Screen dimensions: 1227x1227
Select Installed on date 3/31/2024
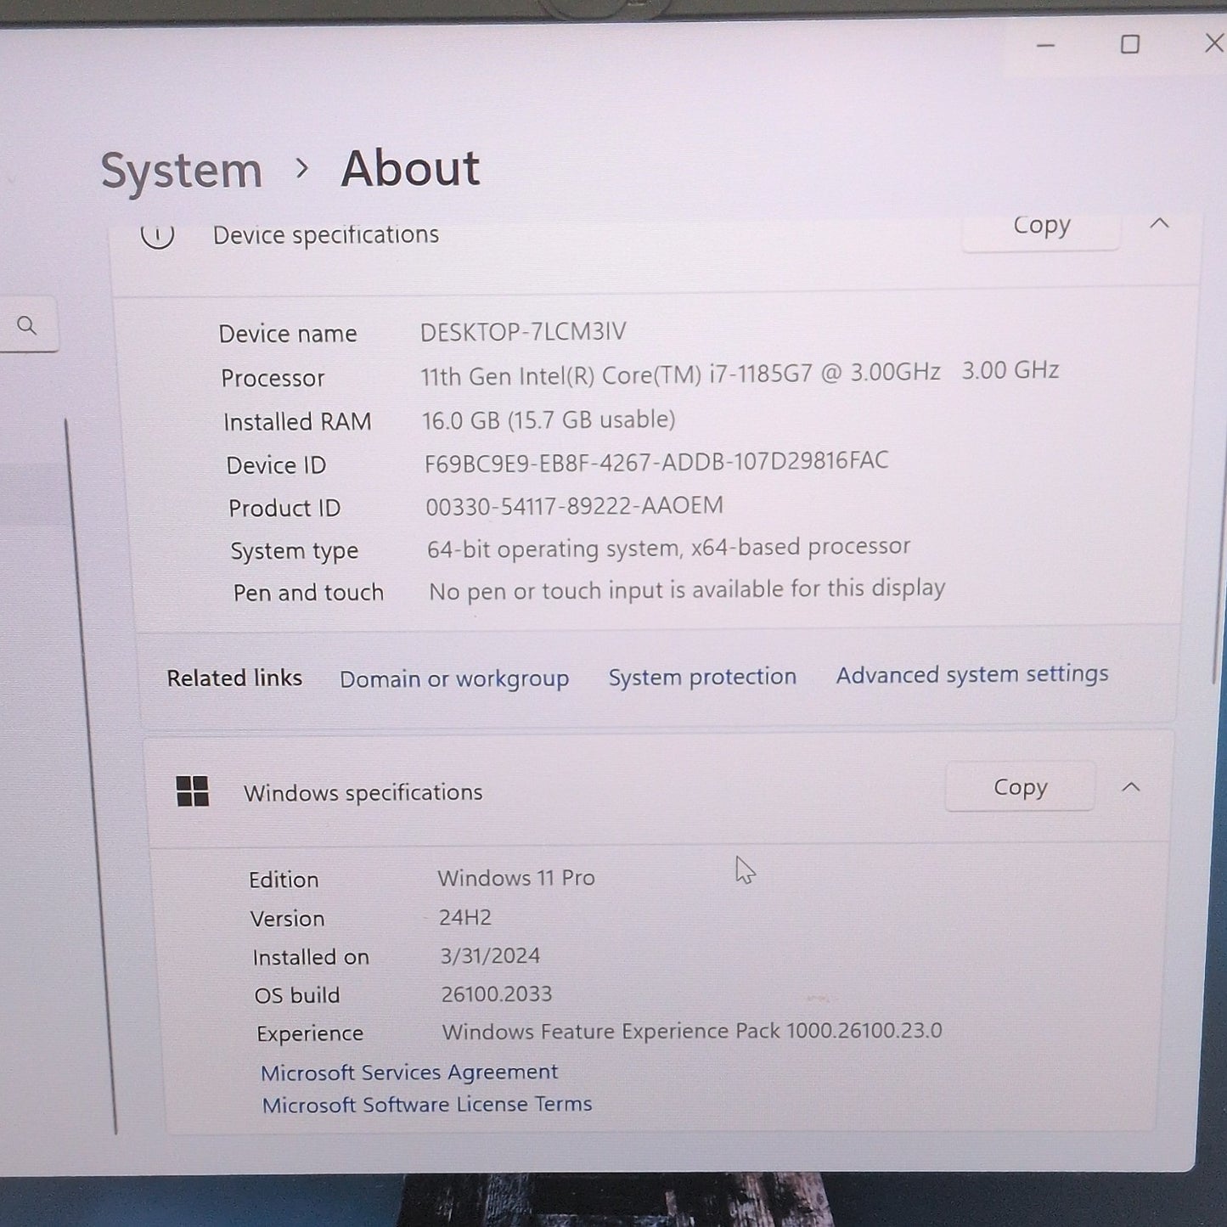coord(490,956)
